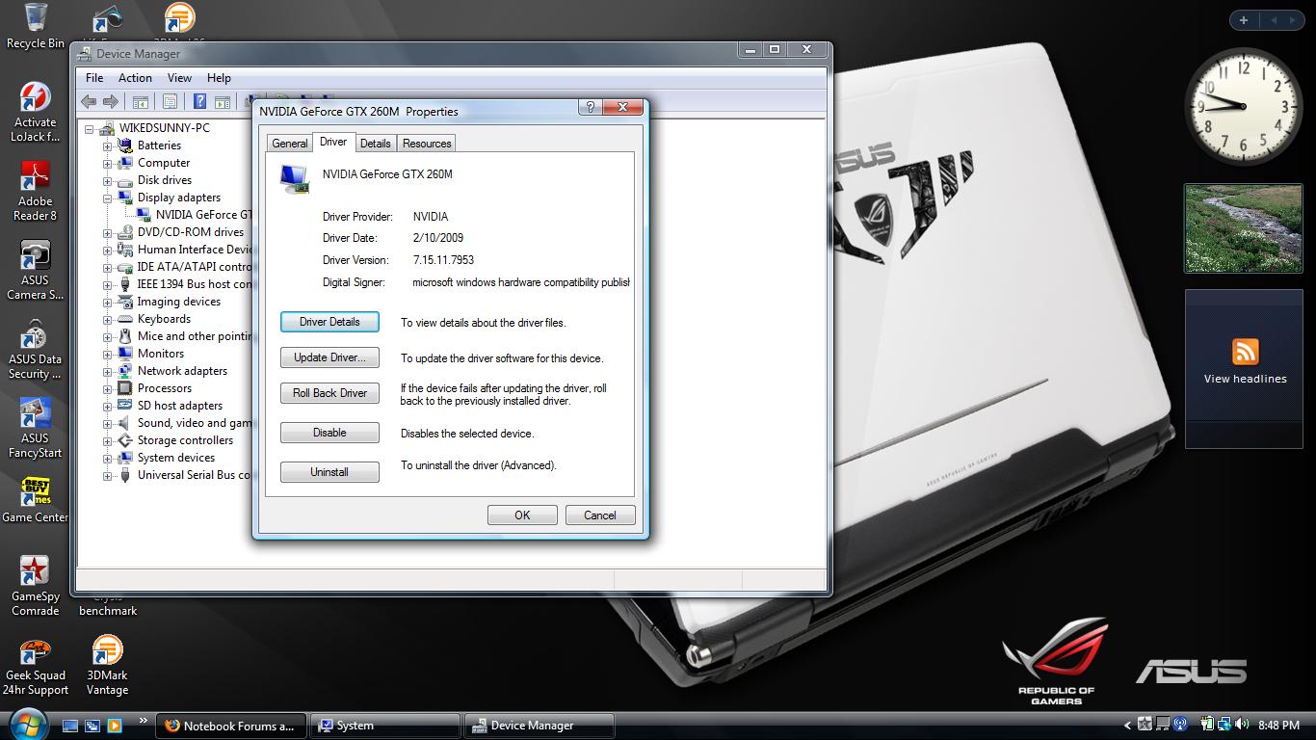Expand the Computer tree node
Image resolution: width=1316 pixels, height=740 pixels.
[107, 163]
